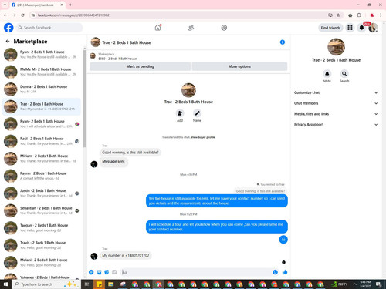Image resolution: width=386 pixels, height=289 pixels.
Task: Expand Chat members section
Action: (x=336, y=103)
